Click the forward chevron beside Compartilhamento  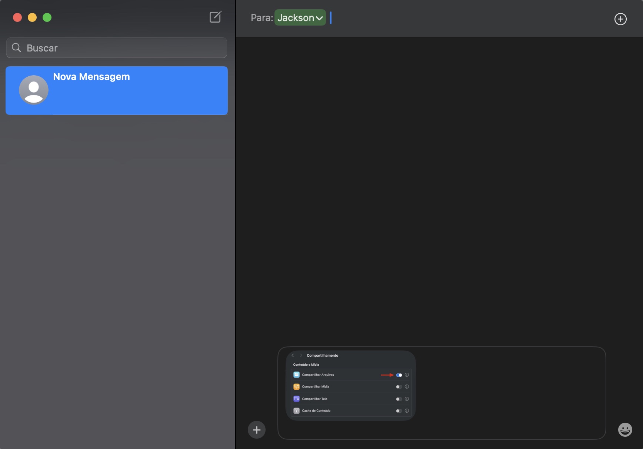[x=301, y=356]
